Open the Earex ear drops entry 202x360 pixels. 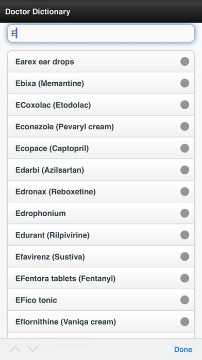pos(101,62)
